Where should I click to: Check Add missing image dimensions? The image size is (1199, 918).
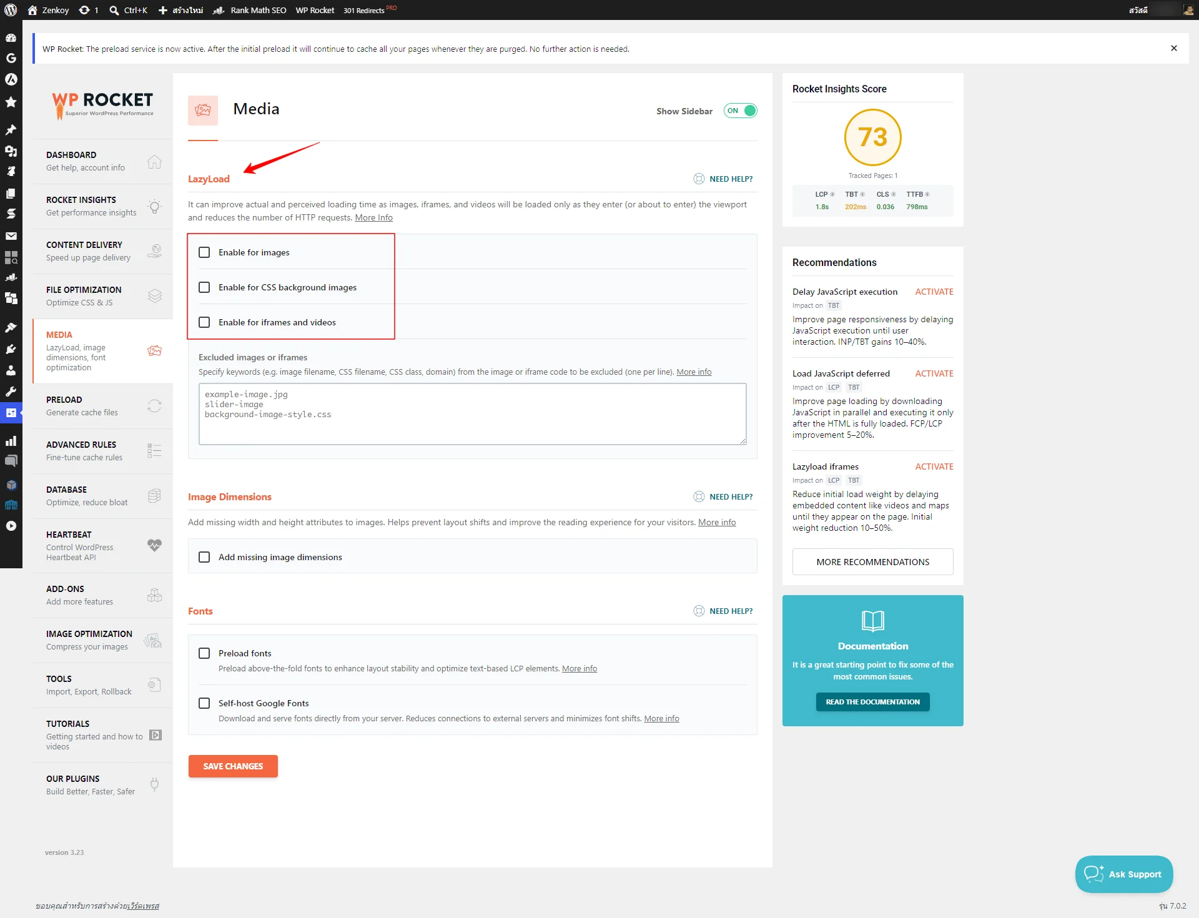click(x=204, y=557)
